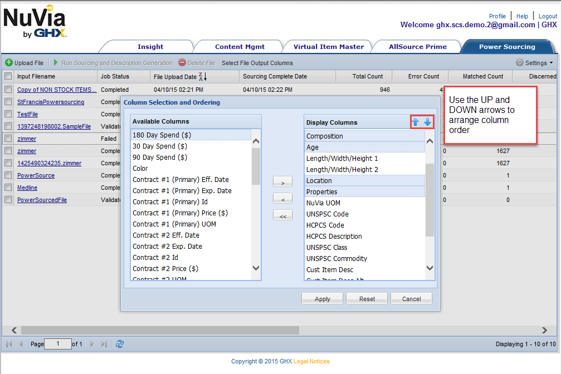Select the Power Sourcing tab
Viewport: 561px width, 374px height.
click(507, 47)
